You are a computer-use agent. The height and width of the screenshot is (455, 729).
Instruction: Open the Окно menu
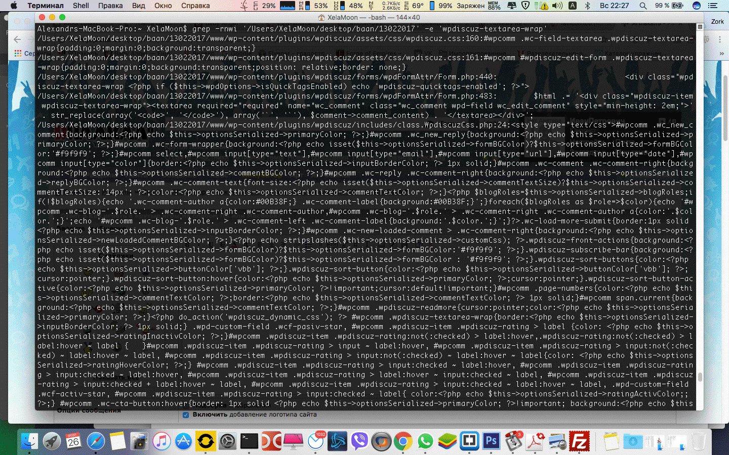point(163,6)
